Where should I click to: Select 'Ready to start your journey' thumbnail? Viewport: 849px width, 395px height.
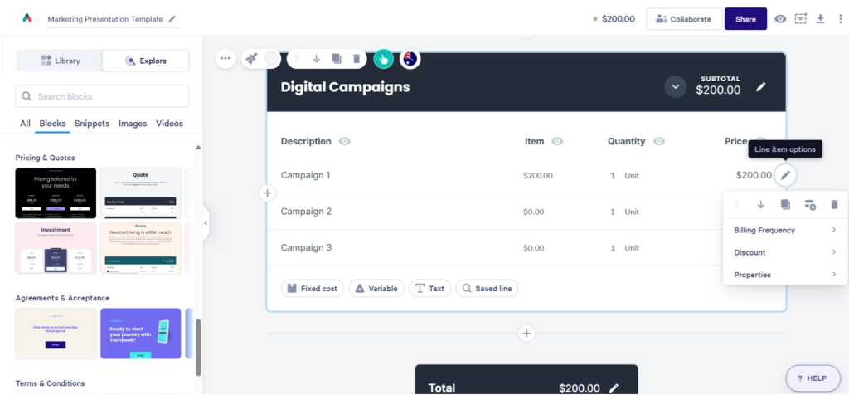[141, 334]
